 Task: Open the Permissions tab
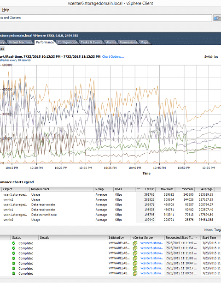128,42
